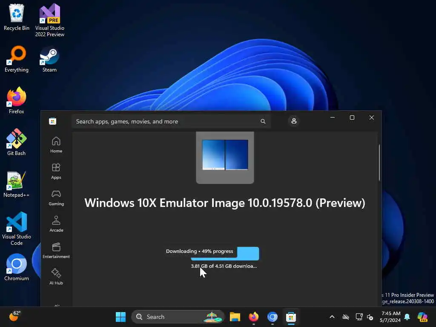The image size is (436, 327).
Task: Open the notification bell icon
Action: click(407, 317)
